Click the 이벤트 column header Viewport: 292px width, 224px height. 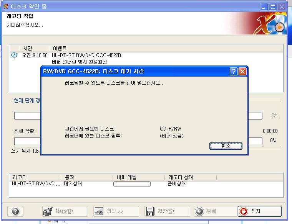pyautogui.click(x=166, y=48)
